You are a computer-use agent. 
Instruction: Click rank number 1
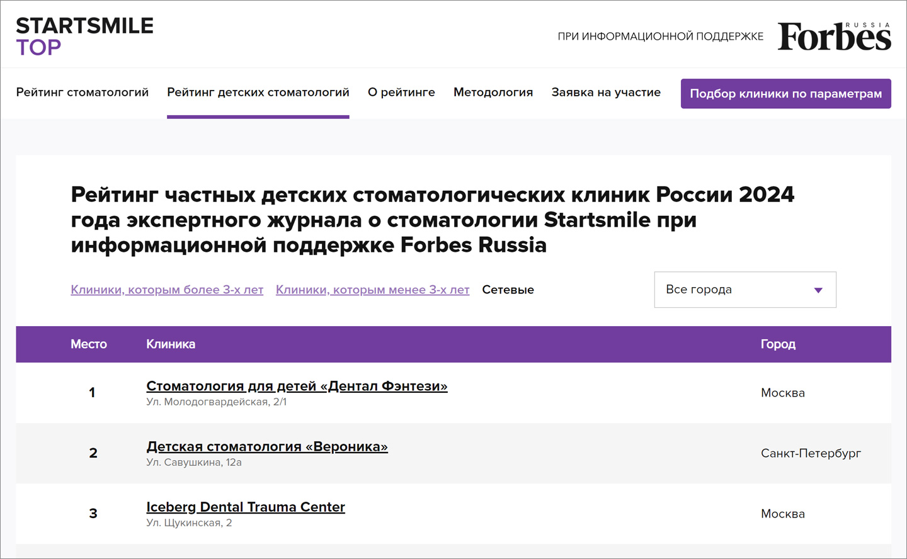92,393
